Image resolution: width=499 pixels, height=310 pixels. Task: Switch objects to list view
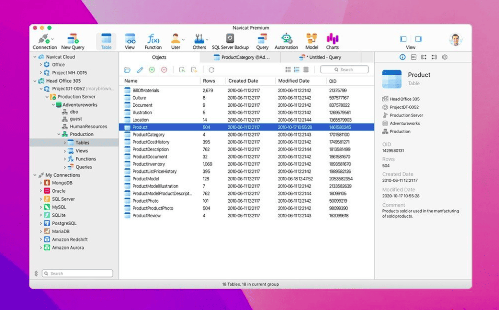[297, 69]
